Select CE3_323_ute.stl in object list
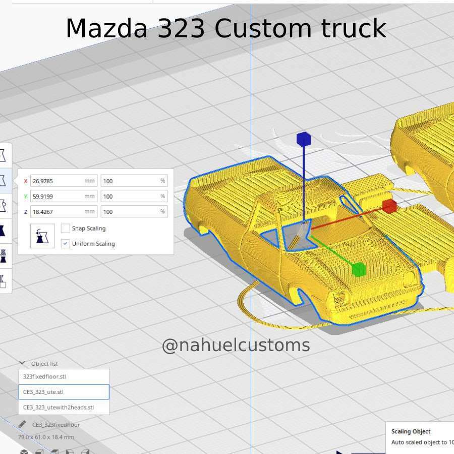Screen dimensions: 454x454 tap(64, 392)
